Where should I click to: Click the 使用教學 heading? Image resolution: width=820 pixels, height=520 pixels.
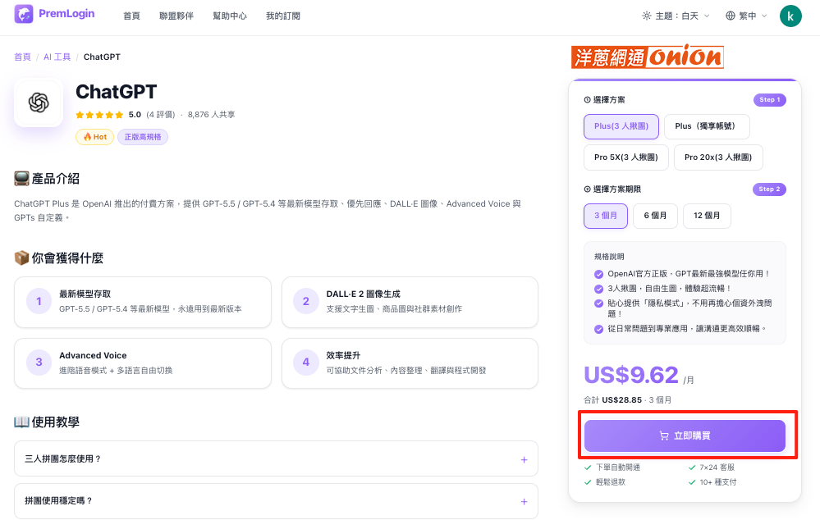56,422
